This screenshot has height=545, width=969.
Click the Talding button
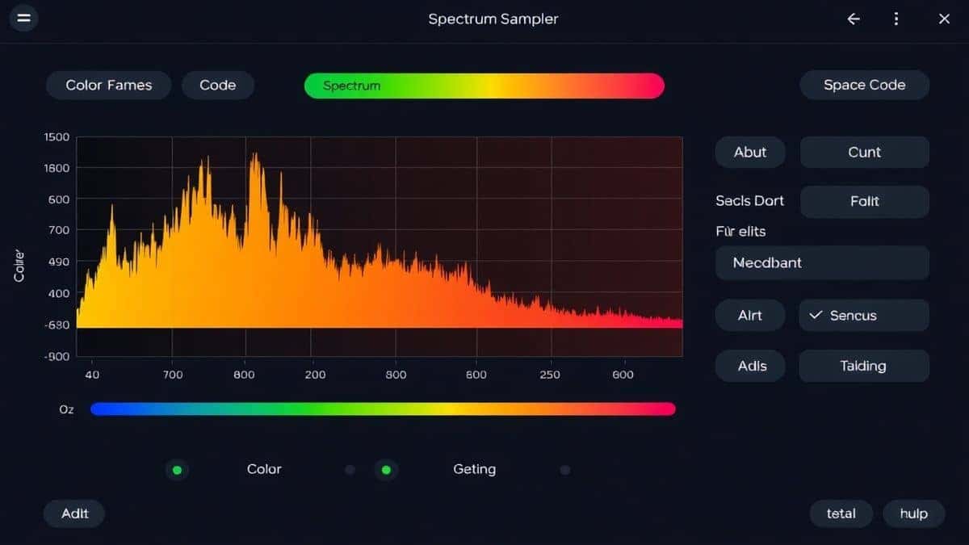pos(864,366)
